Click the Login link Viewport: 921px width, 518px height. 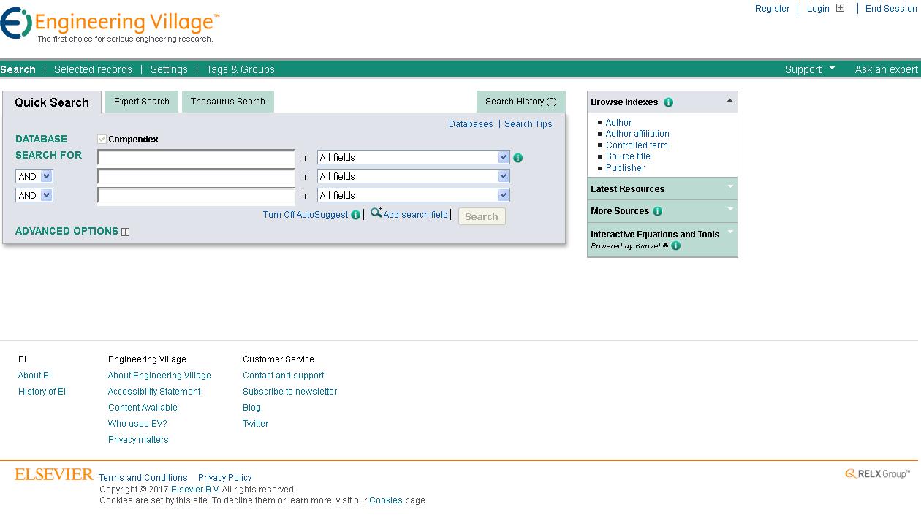tap(818, 9)
